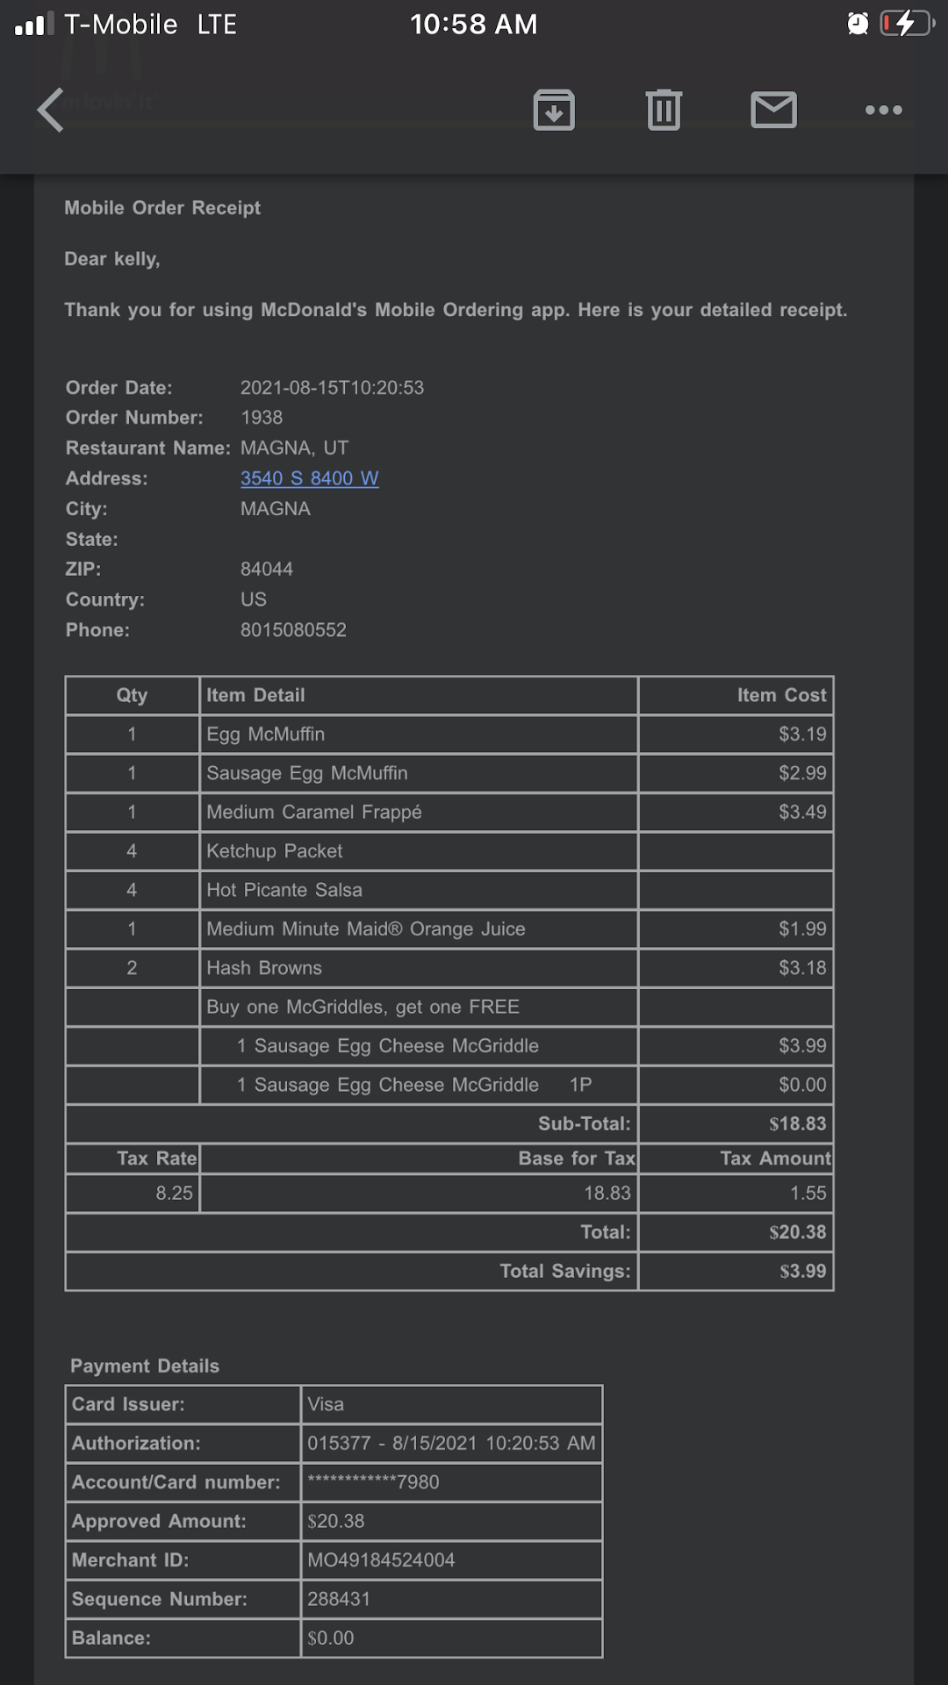Tap the order date 2021-08-15T10:20:53
Image resolution: width=948 pixels, height=1685 pixels.
click(x=332, y=388)
